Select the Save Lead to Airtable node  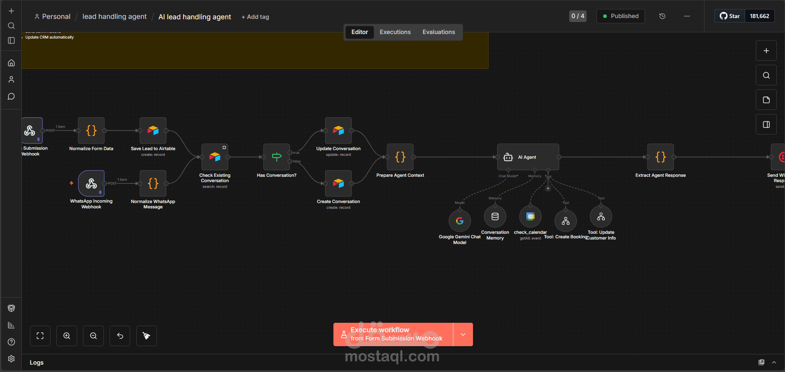coord(153,130)
